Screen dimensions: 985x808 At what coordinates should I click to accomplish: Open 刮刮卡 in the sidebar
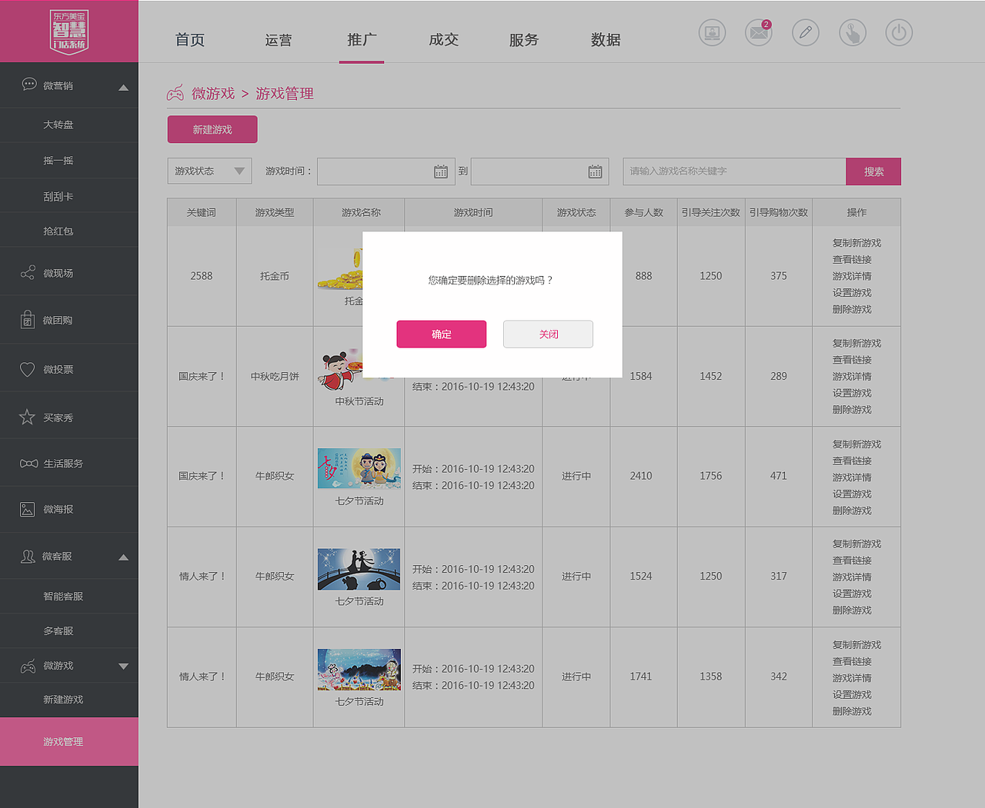pyautogui.click(x=58, y=196)
